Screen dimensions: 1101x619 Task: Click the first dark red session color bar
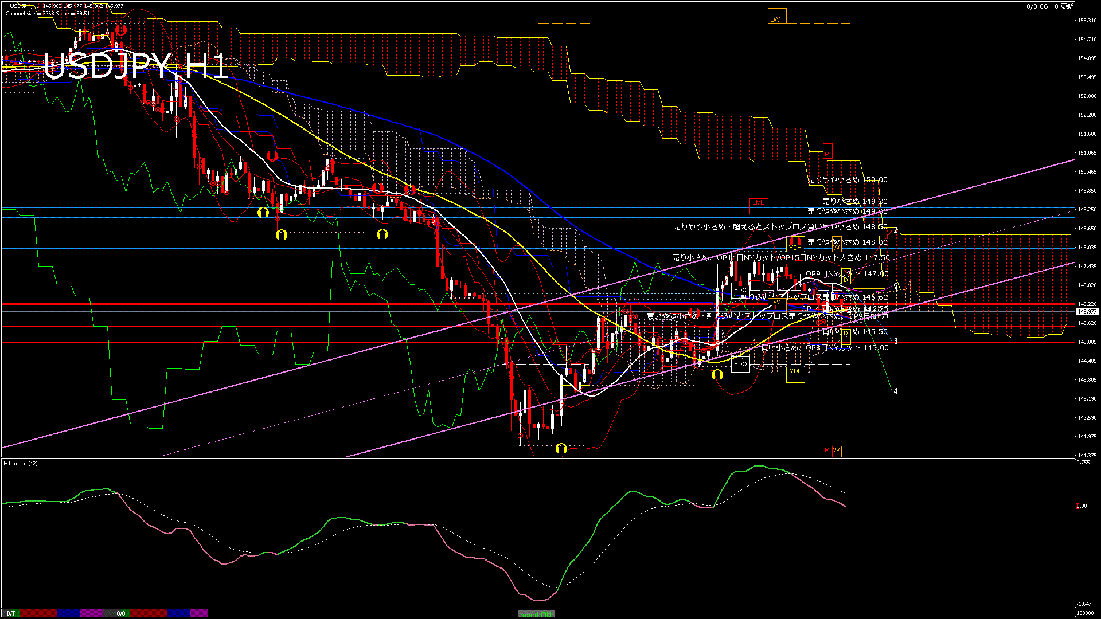pos(38,613)
